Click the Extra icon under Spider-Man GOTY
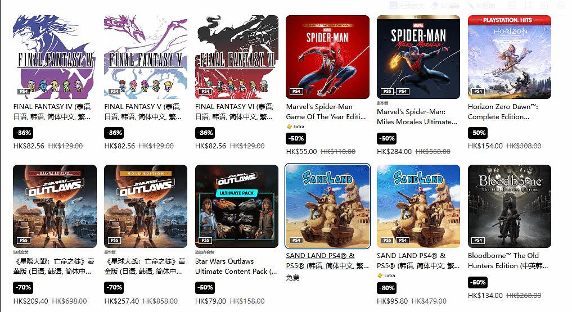This screenshot has height=312, width=572. 289,126
